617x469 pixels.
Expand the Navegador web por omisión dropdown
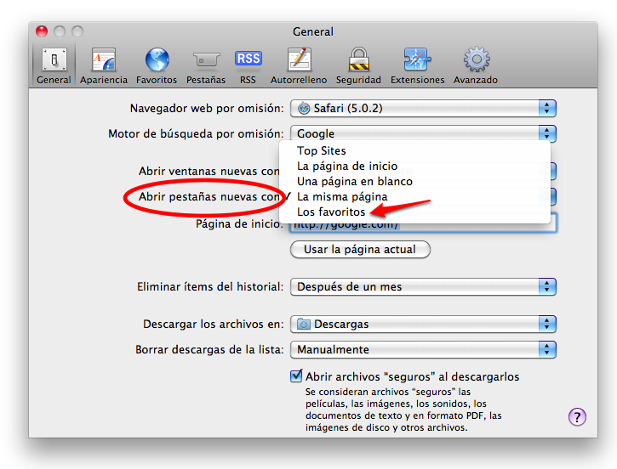click(423, 108)
